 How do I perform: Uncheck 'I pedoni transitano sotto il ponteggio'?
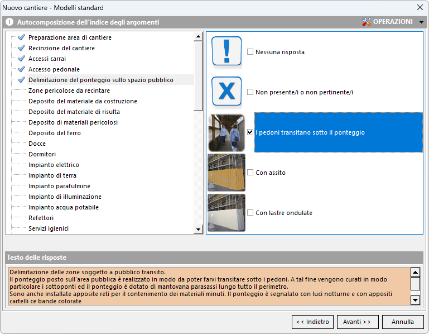pos(250,132)
